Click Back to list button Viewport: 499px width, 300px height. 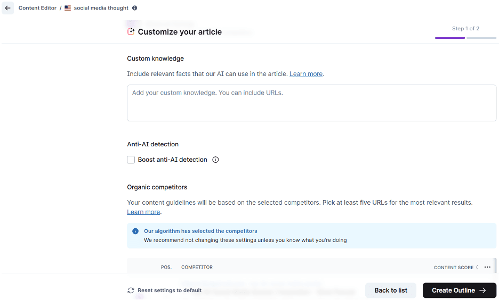click(391, 290)
